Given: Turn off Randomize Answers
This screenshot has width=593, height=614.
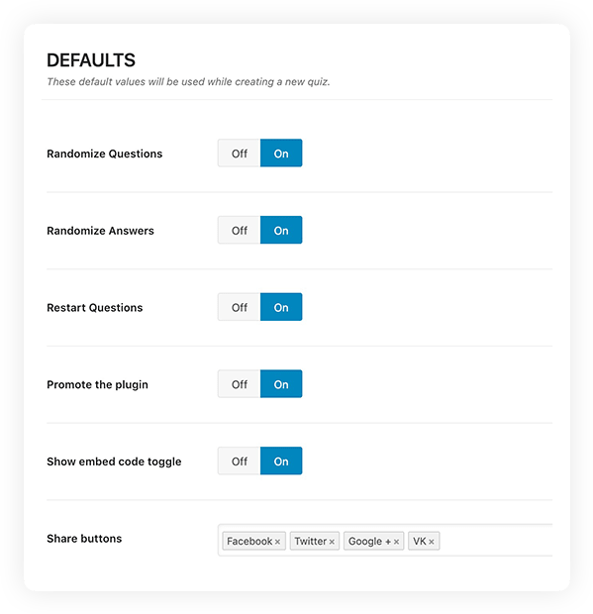Looking at the screenshot, I should pos(240,230).
